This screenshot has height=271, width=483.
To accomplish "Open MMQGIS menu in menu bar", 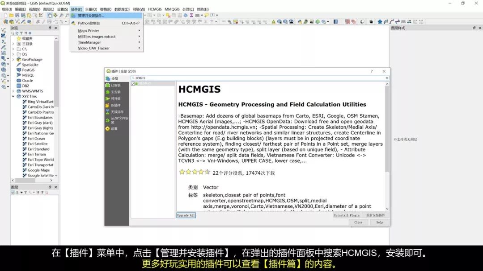I will pyautogui.click(x=172, y=9).
